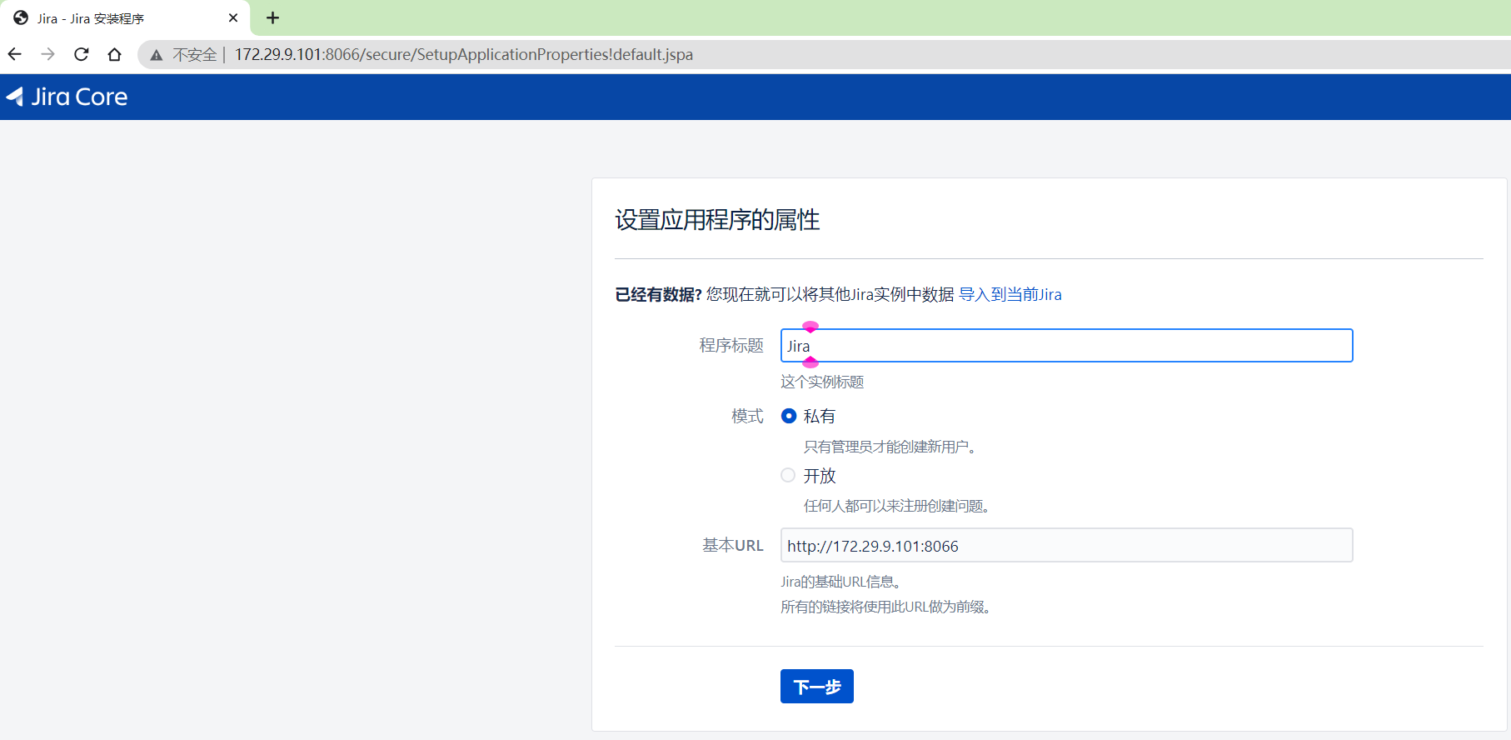Click the not-secure warning triangle icon
This screenshot has height=740, width=1511.
156,55
